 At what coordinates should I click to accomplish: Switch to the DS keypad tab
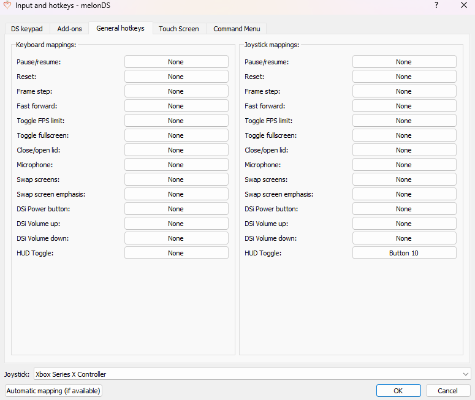click(27, 29)
